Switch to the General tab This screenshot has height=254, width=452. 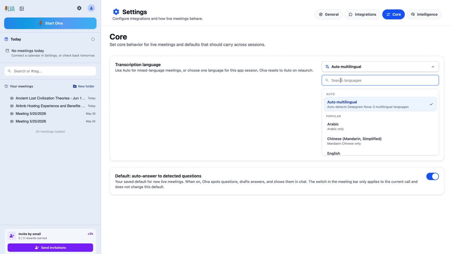click(x=329, y=14)
